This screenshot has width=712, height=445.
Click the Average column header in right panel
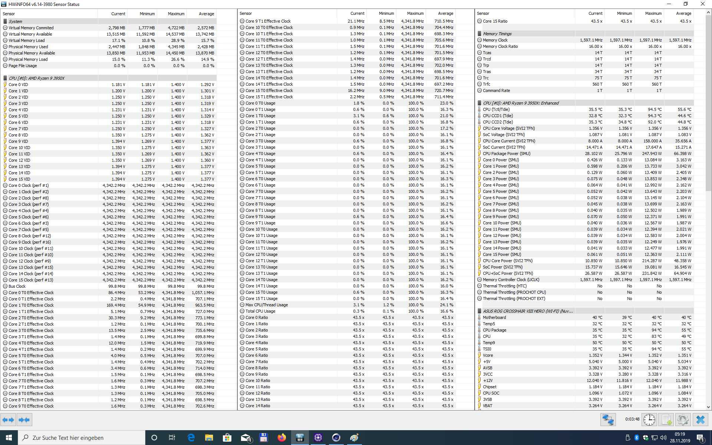(683, 13)
